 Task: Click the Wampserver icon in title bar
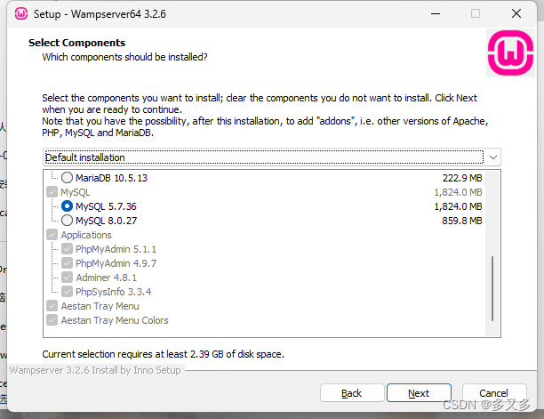21,14
